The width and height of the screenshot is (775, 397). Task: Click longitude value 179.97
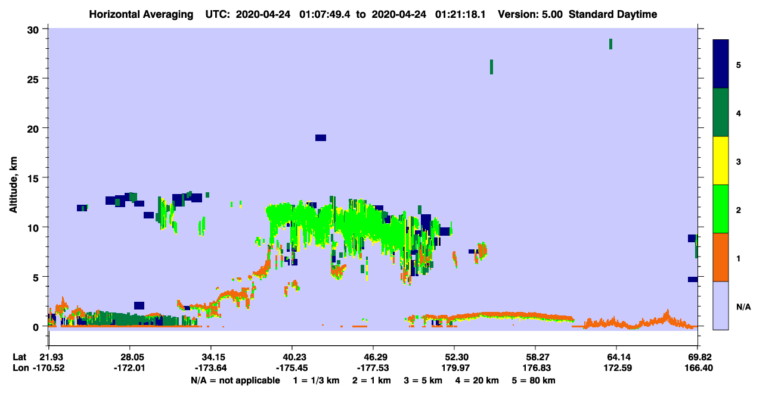454,368
